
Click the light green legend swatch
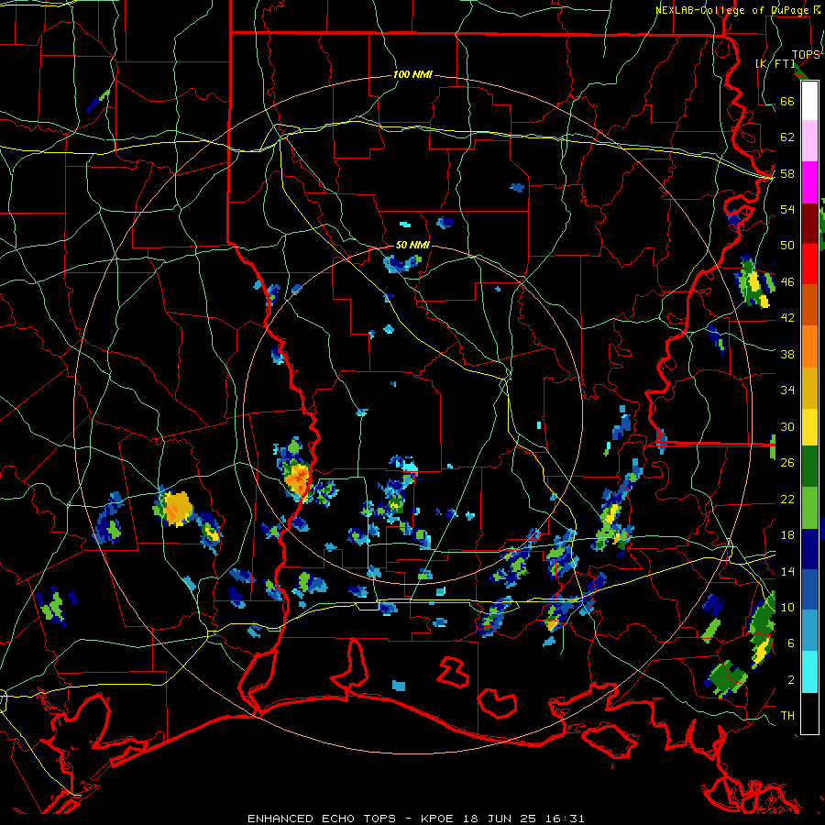tap(809, 507)
